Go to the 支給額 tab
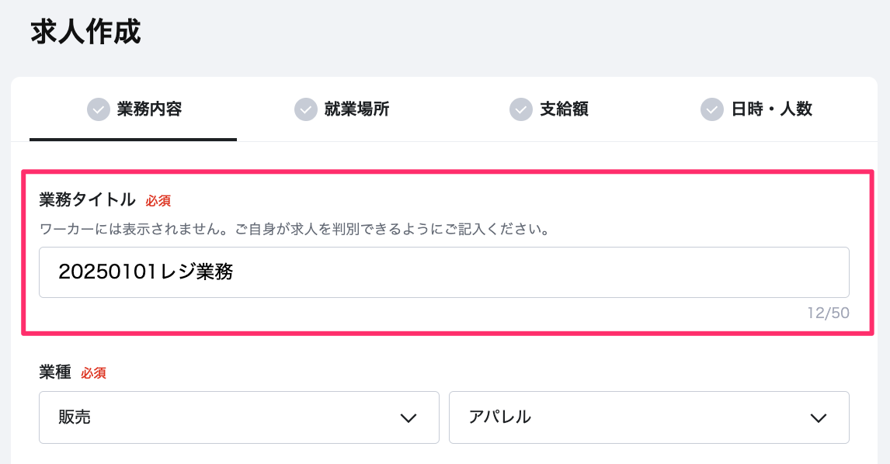890x464 pixels. click(564, 109)
